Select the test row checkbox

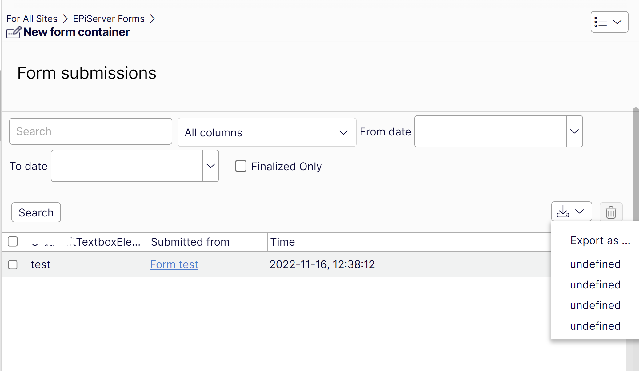tap(13, 264)
